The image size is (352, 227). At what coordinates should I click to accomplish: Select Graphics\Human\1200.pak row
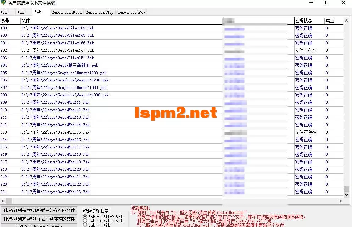click(x=64, y=73)
